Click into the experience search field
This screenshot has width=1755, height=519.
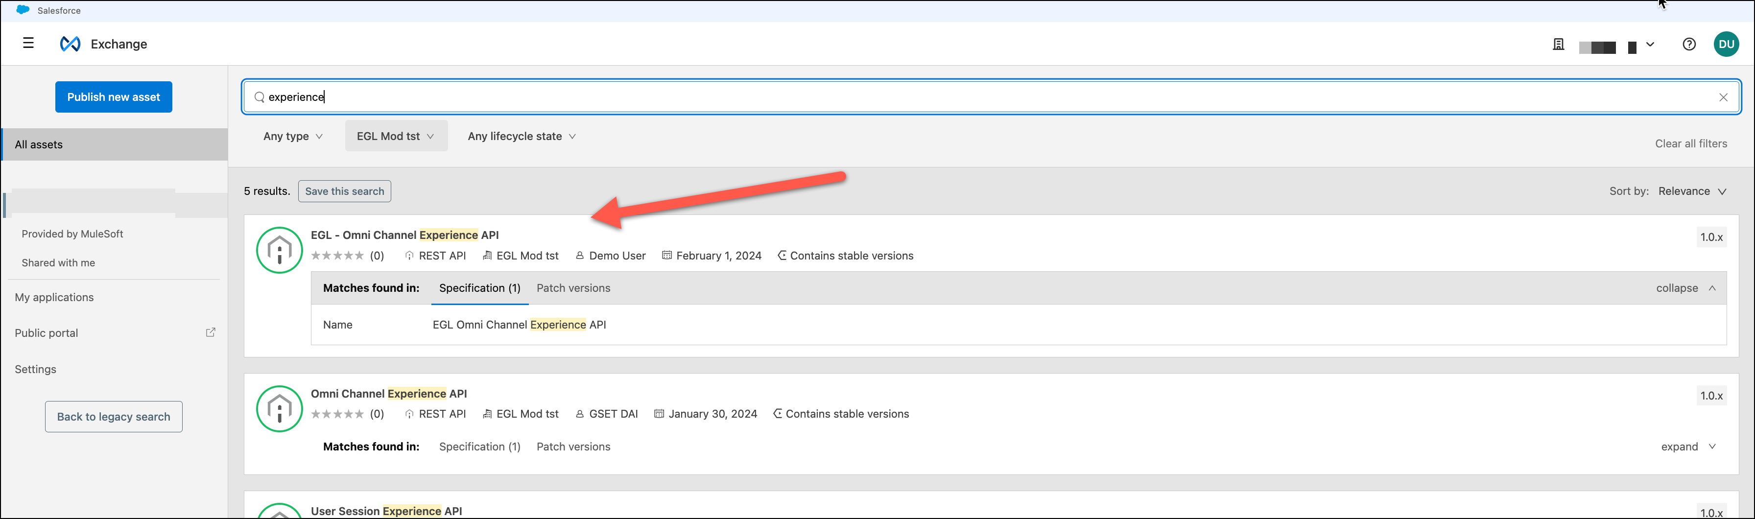point(954,97)
